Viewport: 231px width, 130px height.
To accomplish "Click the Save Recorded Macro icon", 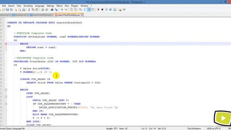I will [x=115, y=10].
